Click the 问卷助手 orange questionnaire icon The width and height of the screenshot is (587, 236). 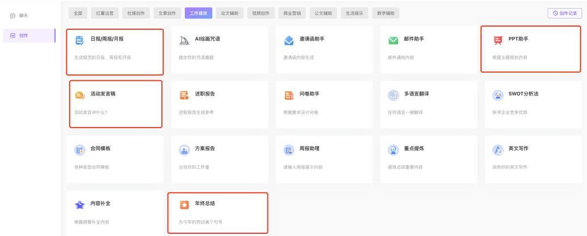[289, 95]
